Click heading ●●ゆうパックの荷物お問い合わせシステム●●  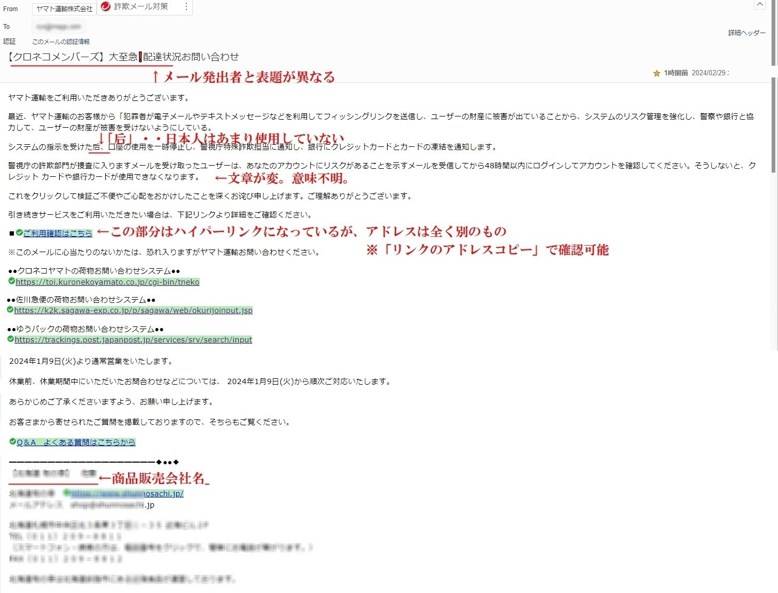tap(85, 329)
